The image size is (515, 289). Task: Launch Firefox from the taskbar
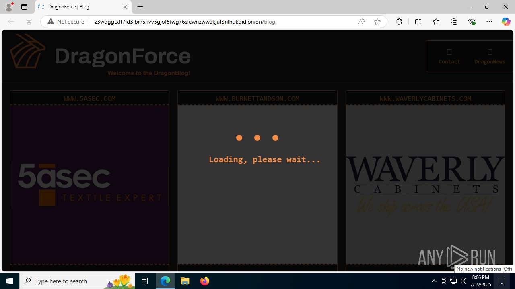[205, 281]
